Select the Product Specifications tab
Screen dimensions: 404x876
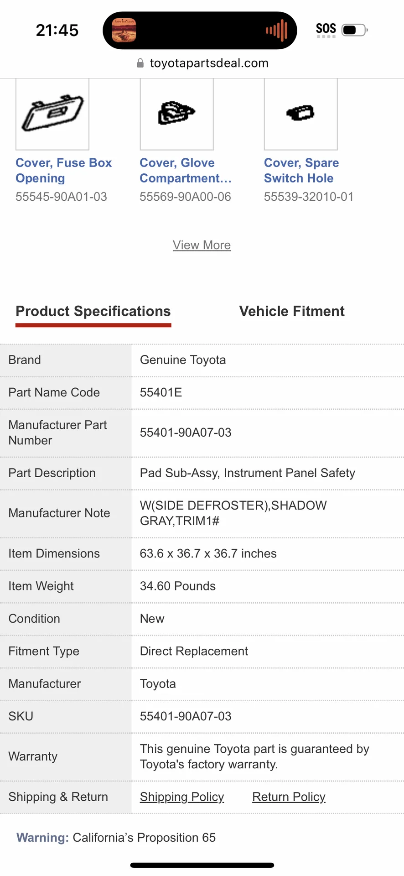coord(93,312)
